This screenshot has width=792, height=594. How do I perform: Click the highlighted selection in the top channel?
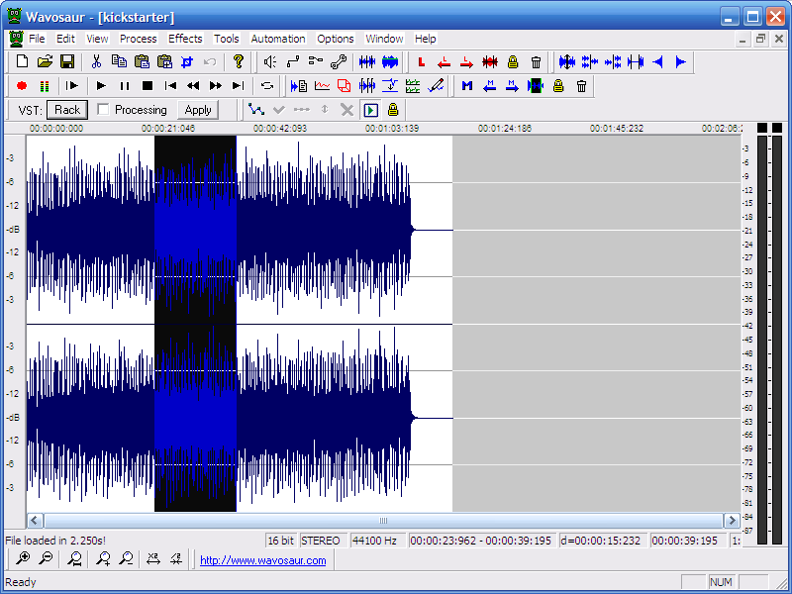pyautogui.click(x=195, y=230)
